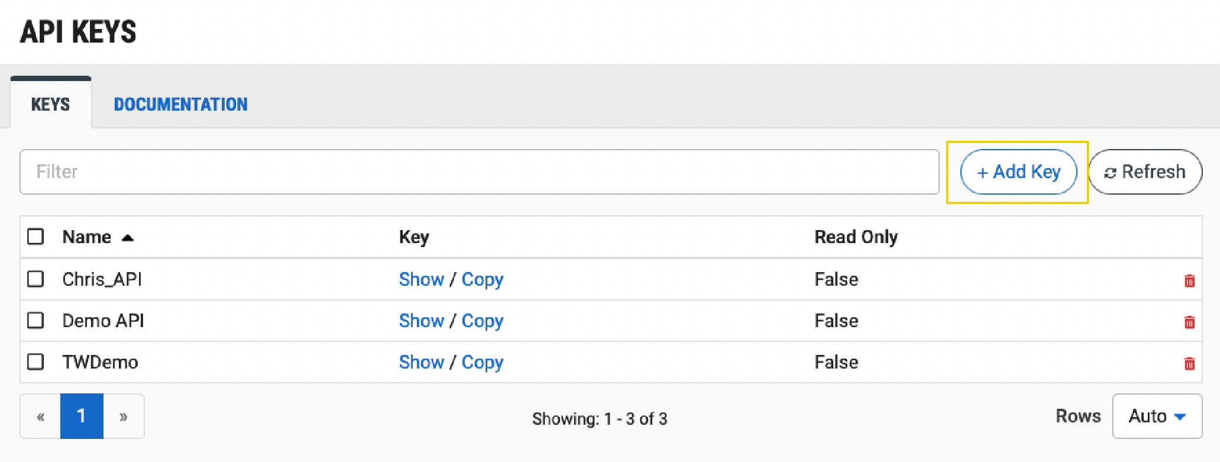
Task: Toggle the select-all checkbox in header
Action: (x=35, y=237)
